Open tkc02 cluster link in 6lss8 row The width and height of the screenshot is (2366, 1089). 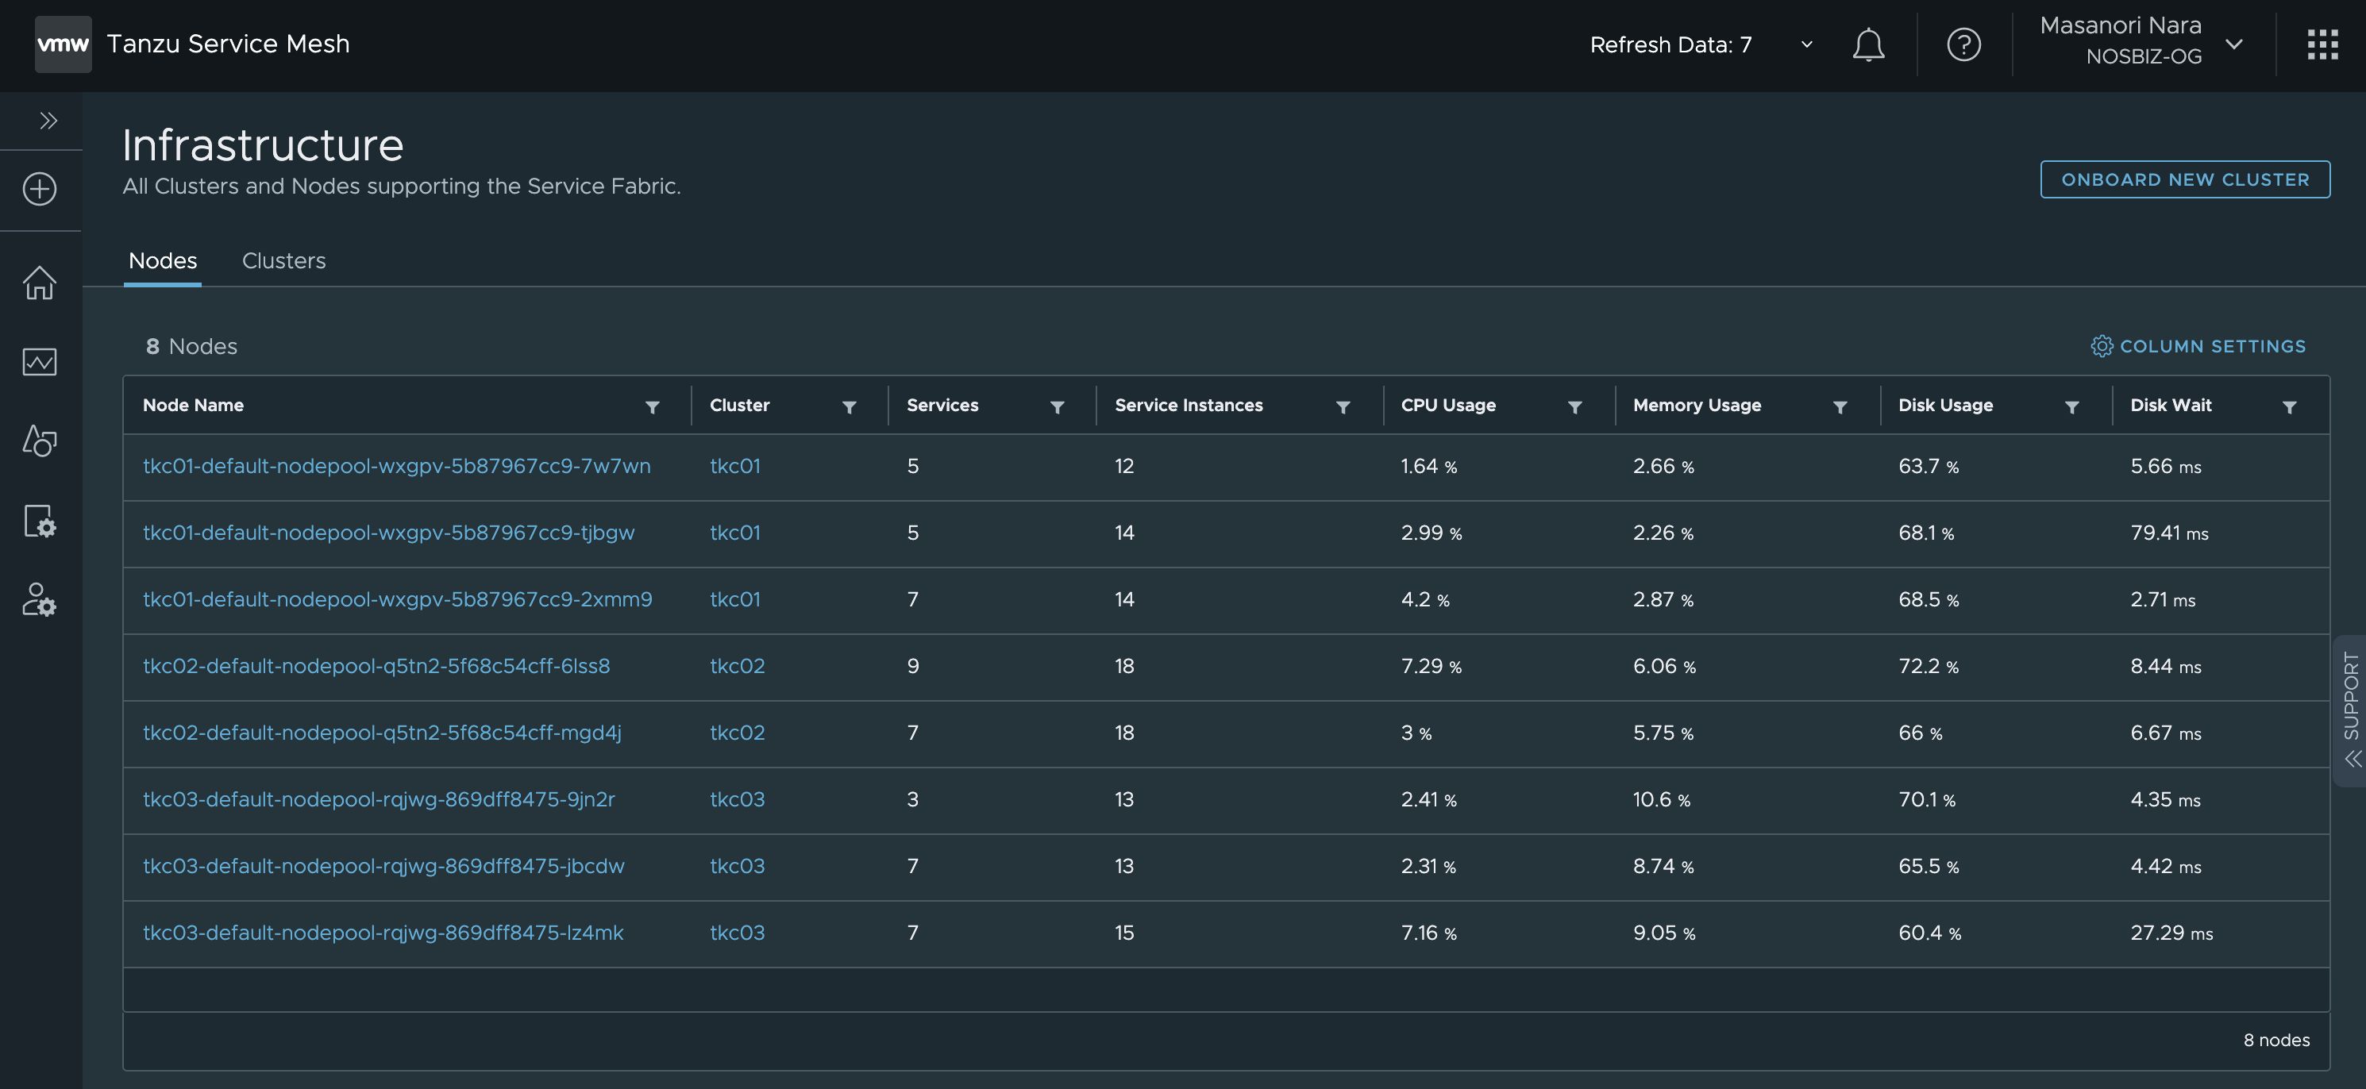click(738, 667)
